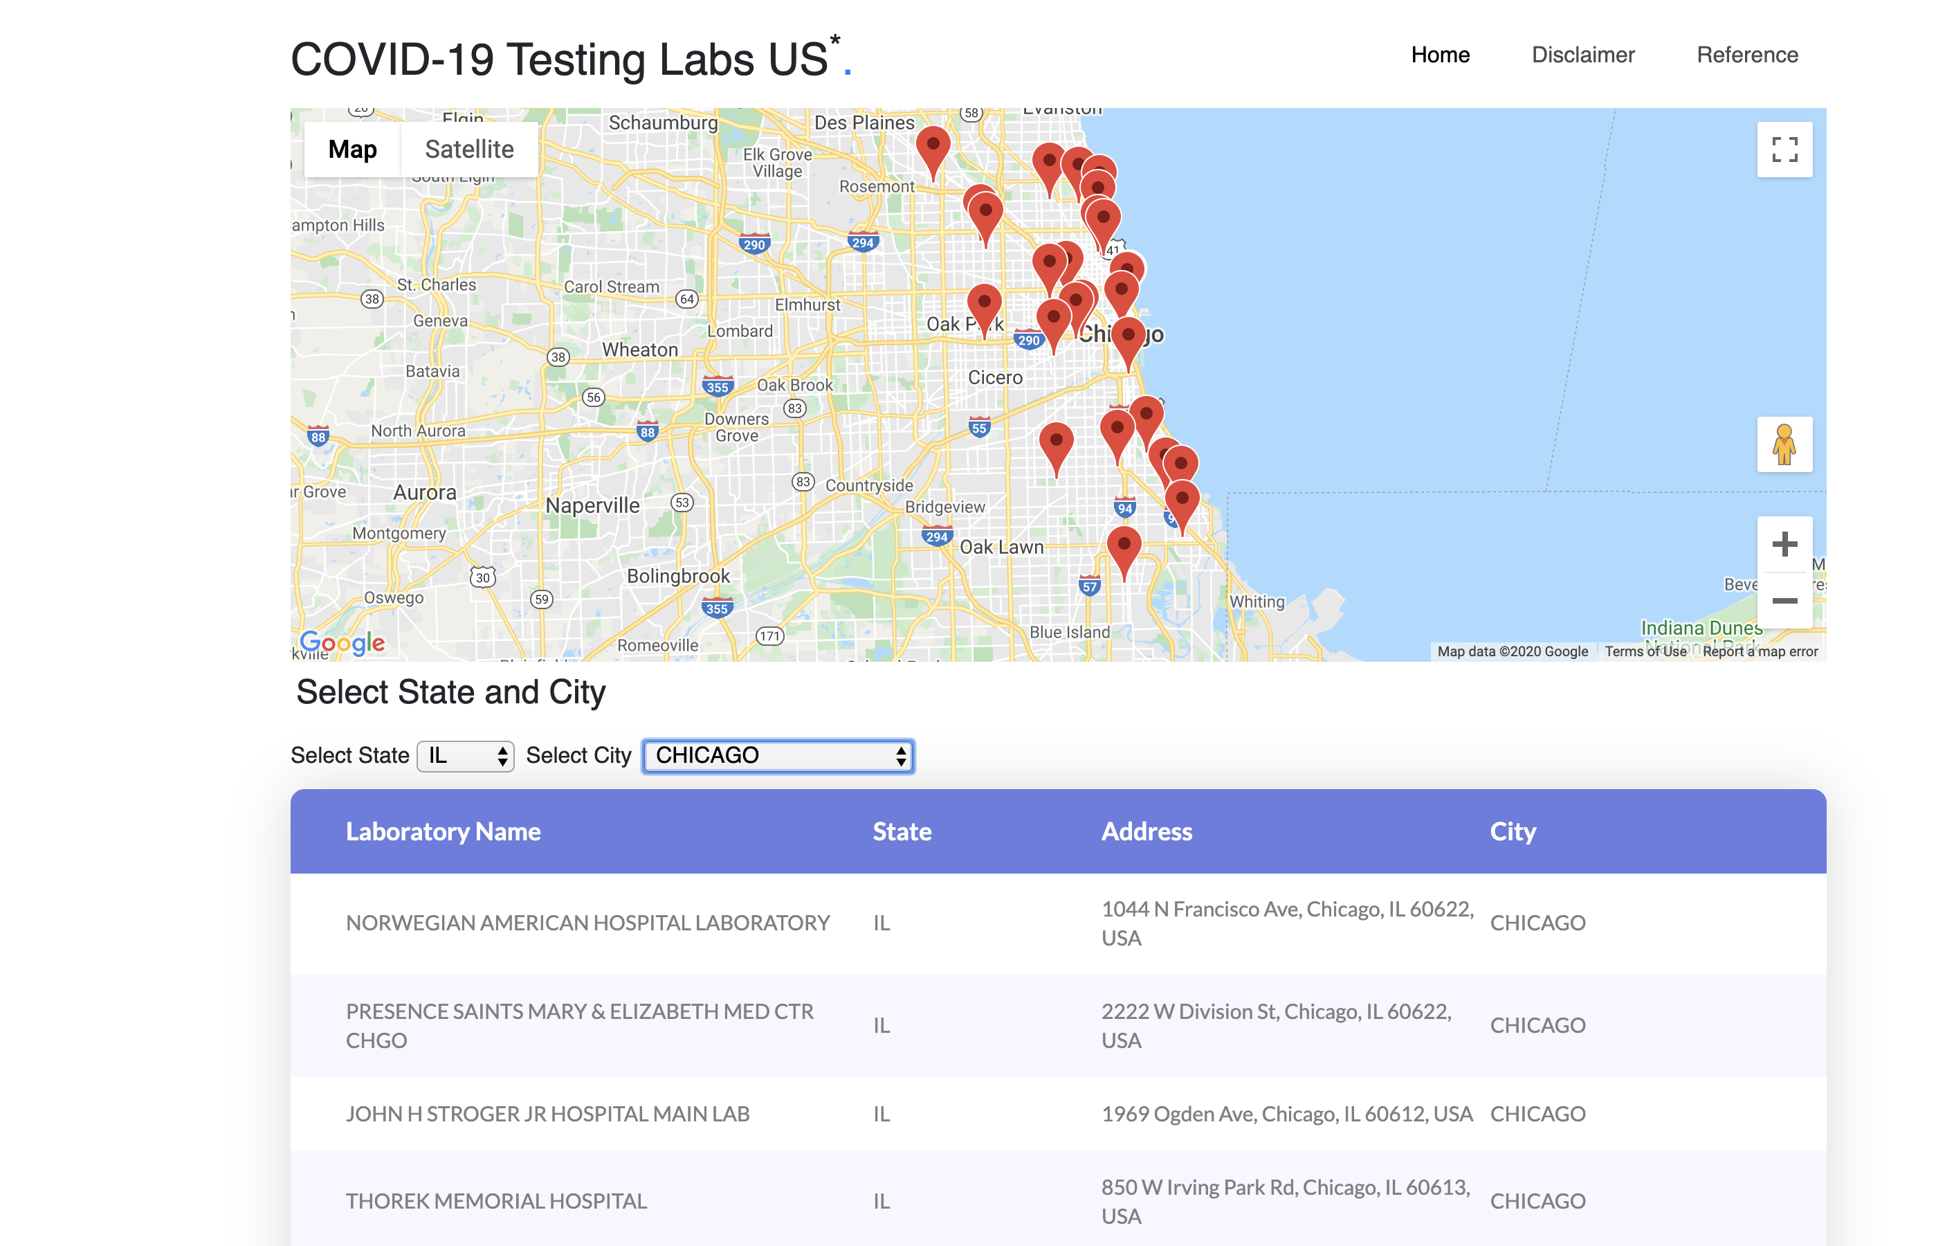Click the Address column header
The width and height of the screenshot is (1936, 1246).
pos(1146,831)
